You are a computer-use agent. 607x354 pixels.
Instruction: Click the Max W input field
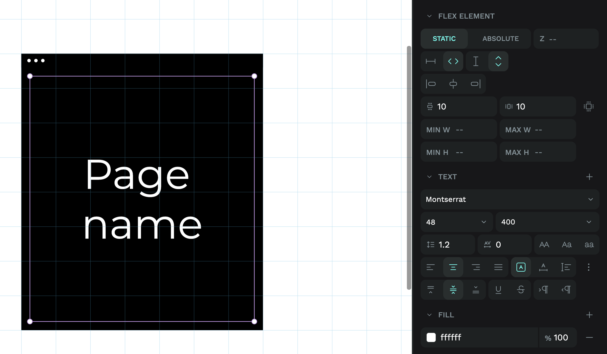click(538, 130)
